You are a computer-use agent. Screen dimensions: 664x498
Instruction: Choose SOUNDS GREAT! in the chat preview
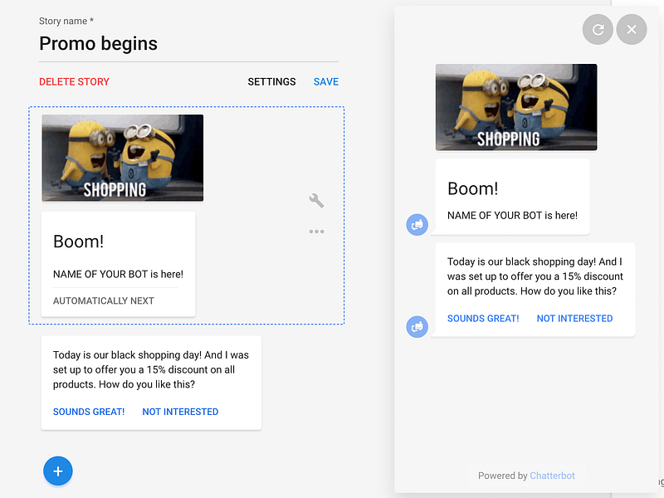(483, 319)
